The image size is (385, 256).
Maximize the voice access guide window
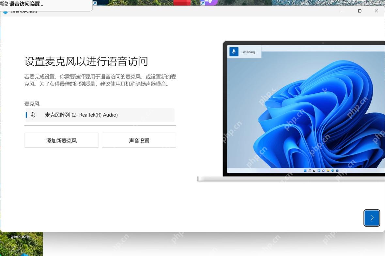pos(360,11)
